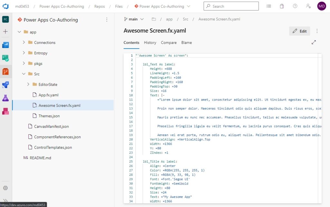The height and width of the screenshot is (207, 330).
Task: Open the Themes.json file
Action: (49, 116)
